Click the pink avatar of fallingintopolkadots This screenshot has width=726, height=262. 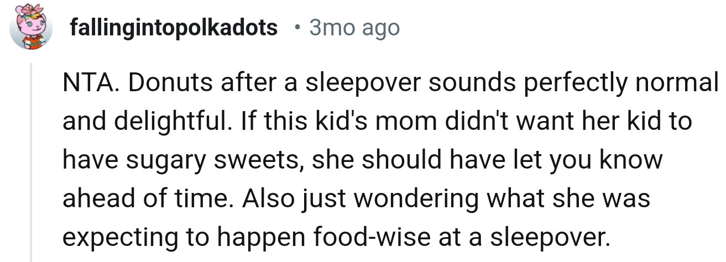tap(31, 28)
